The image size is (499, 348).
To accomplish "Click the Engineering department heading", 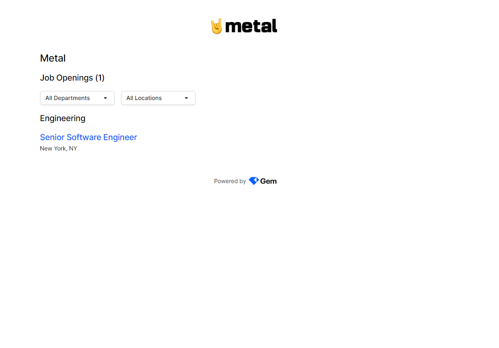I will 63,118.
